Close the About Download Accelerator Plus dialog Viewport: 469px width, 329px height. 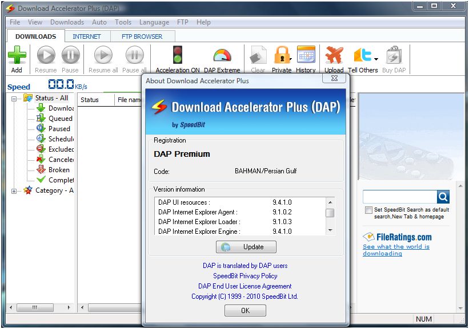(334, 78)
